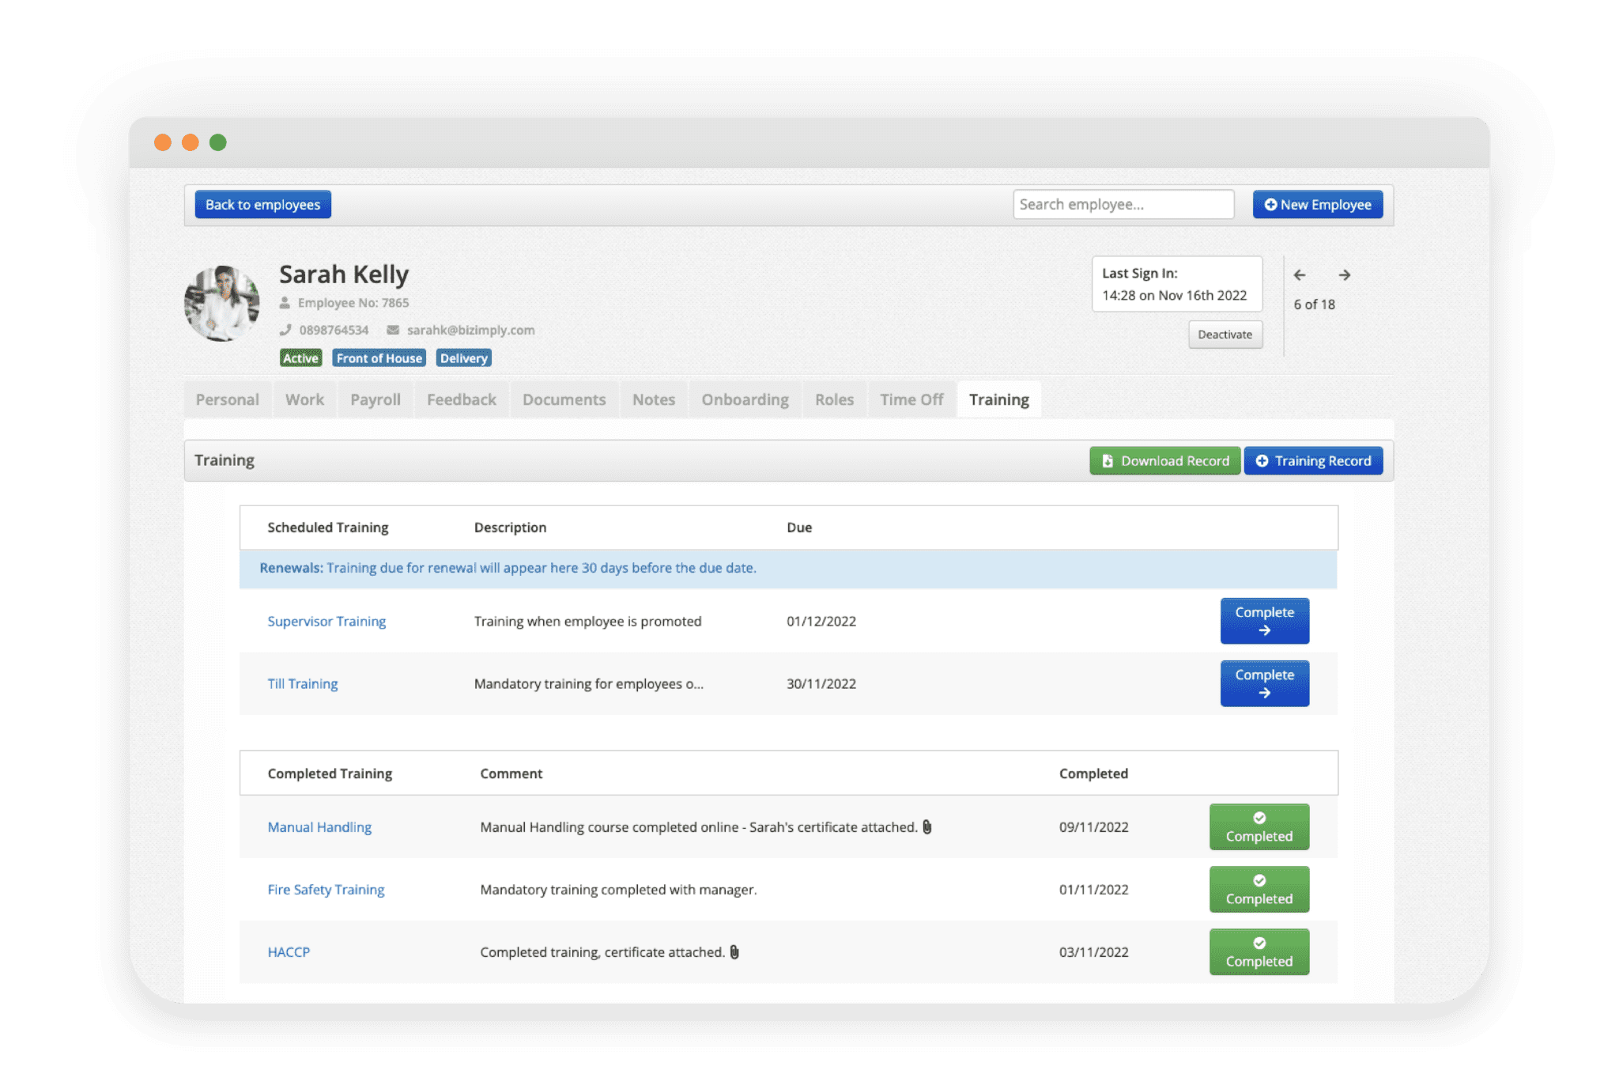Go to next employee with right arrow
Image resolution: width=1619 pixels, height=1074 pixels.
click(x=1344, y=275)
